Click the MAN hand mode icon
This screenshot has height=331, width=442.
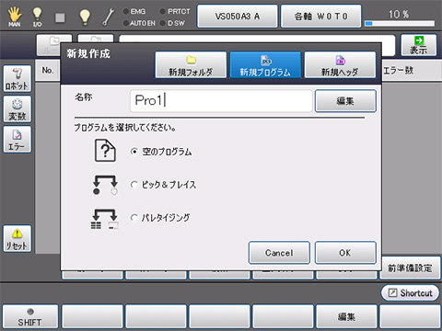pyautogui.click(x=14, y=17)
